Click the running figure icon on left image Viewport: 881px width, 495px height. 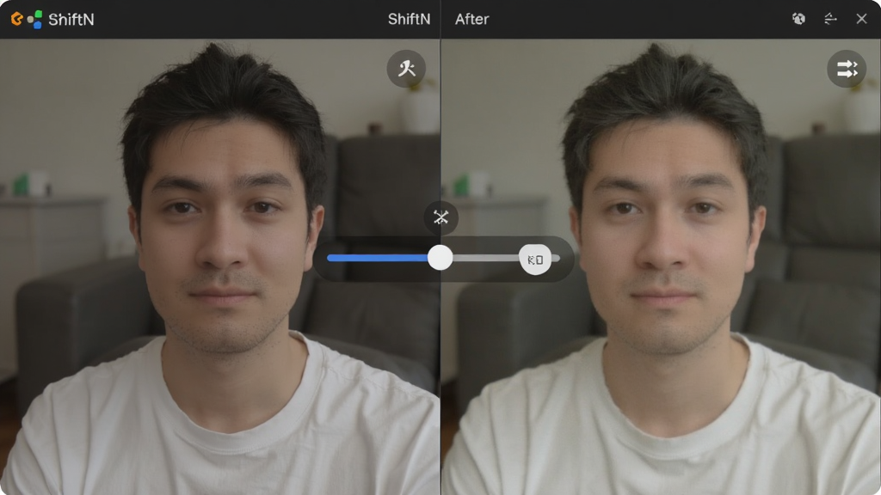pyautogui.click(x=406, y=69)
